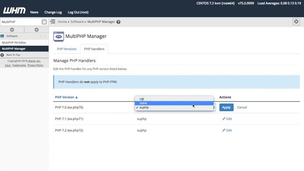Open the News link in header
This screenshot has height=171, width=304.
(34, 12)
